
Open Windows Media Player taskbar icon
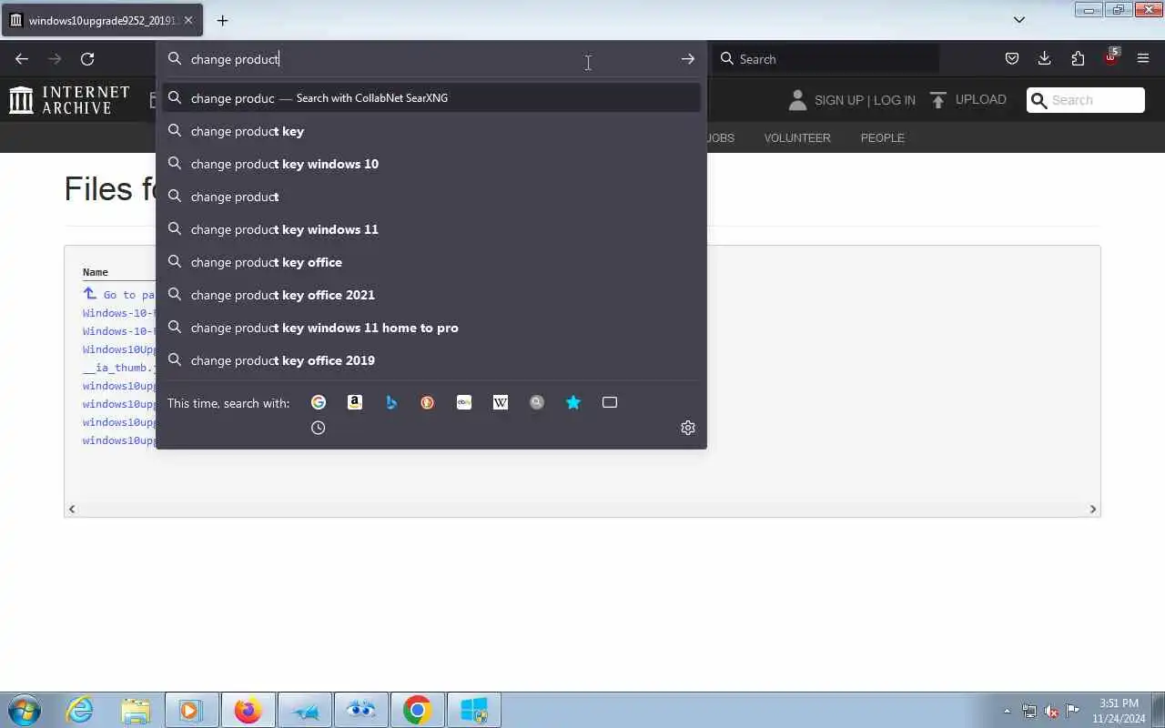point(190,710)
